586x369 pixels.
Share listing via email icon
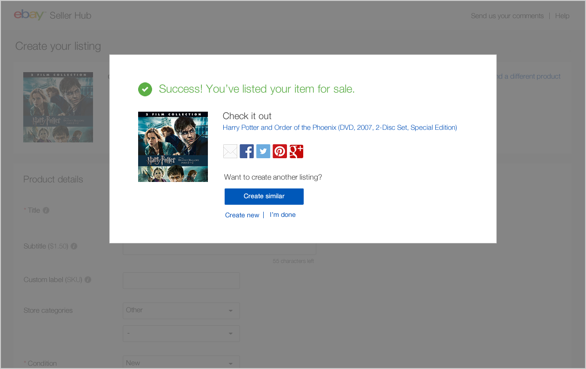230,151
